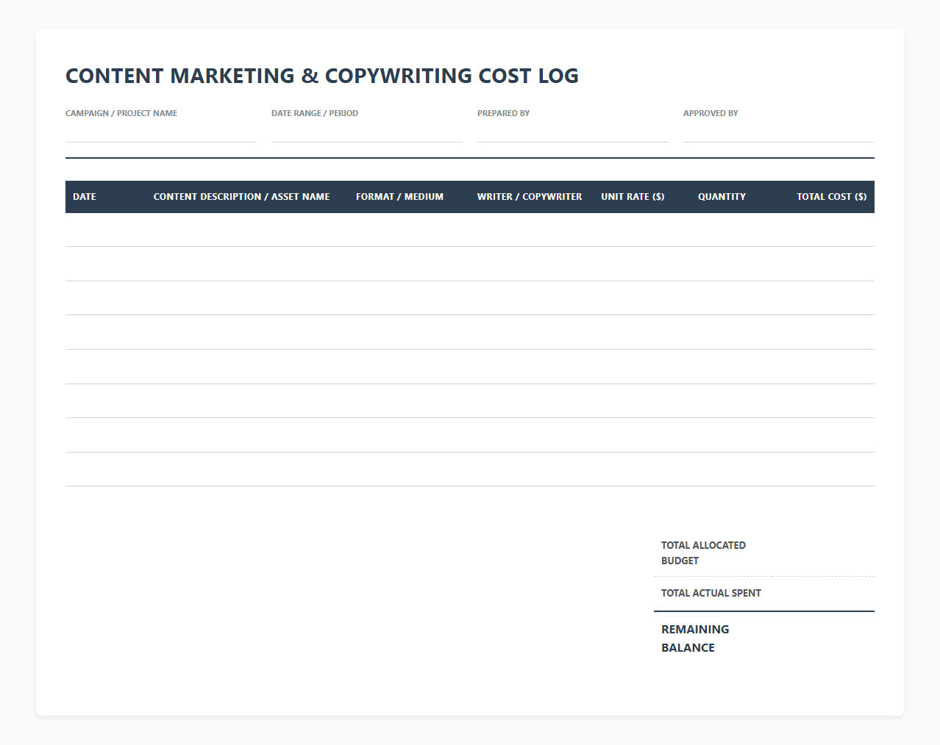Viewport: 940px width, 745px height.
Task: Click the 'DATE' column header
Action: click(x=85, y=197)
